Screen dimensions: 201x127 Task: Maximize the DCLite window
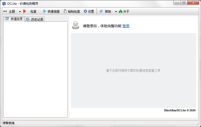point(184,3)
